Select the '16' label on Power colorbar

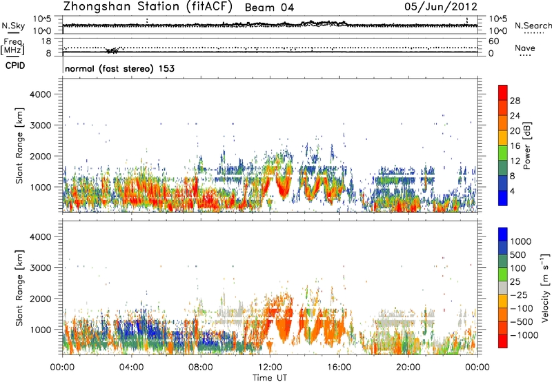click(x=515, y=146)
